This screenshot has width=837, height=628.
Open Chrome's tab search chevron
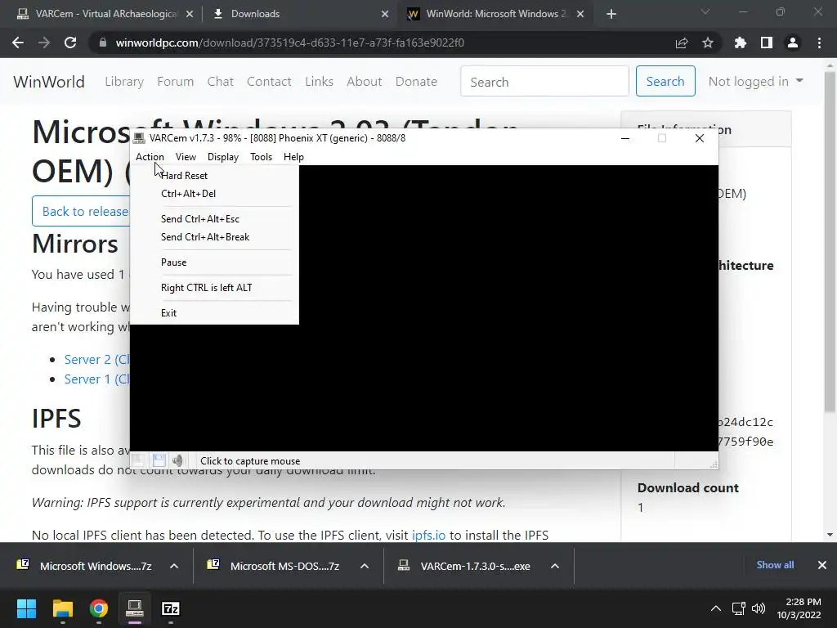(705, 12)
